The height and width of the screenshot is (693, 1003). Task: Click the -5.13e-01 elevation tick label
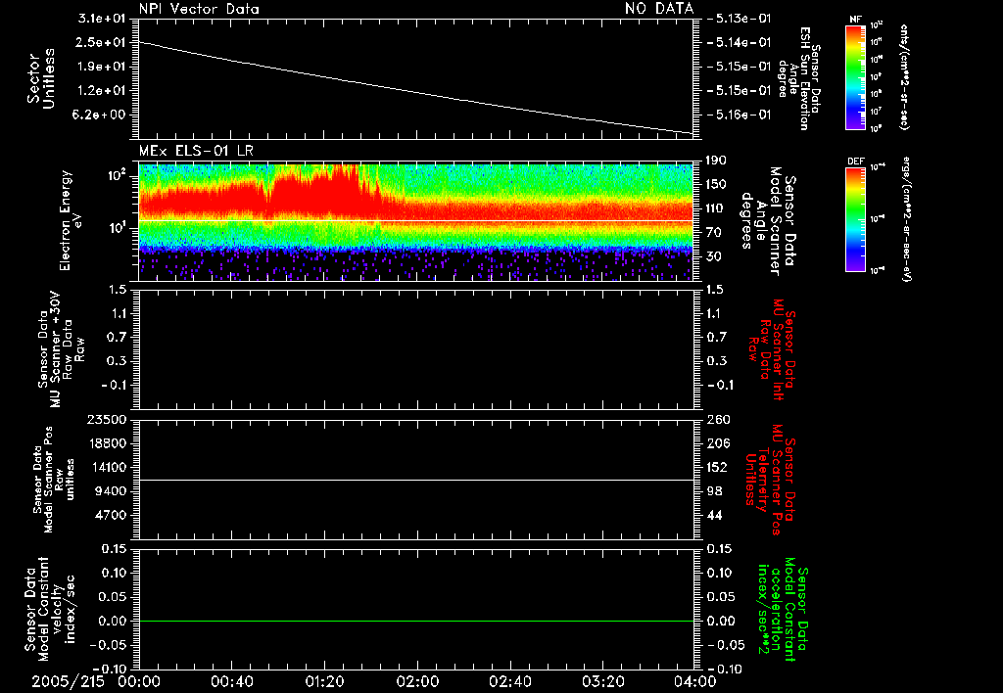[740, 19]
